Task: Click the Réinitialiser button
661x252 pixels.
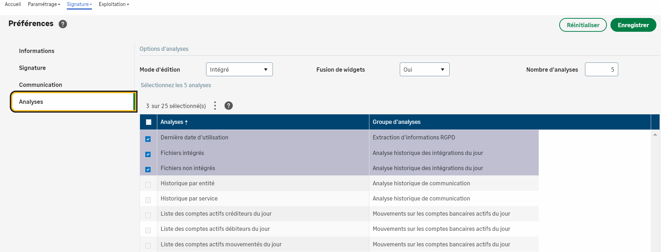Action: [583, 25]
